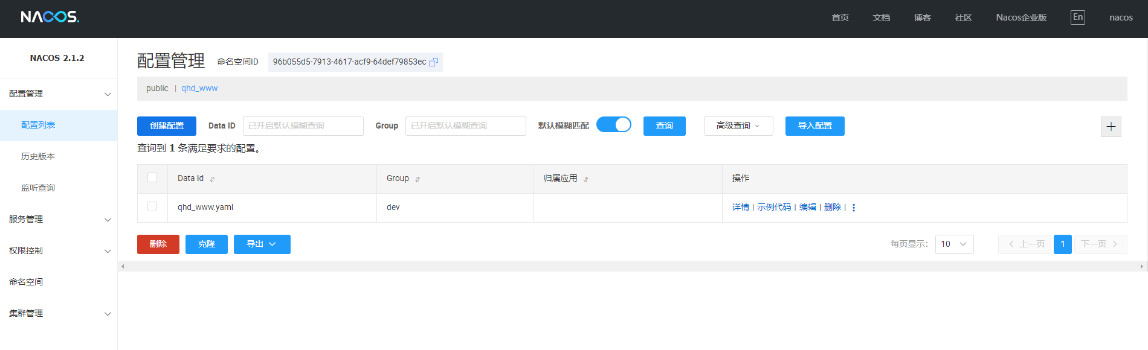Open 示例代码 for qhd_www.yaml
1148x350 pixels.
pyautogui.click(x=774, y=208)
